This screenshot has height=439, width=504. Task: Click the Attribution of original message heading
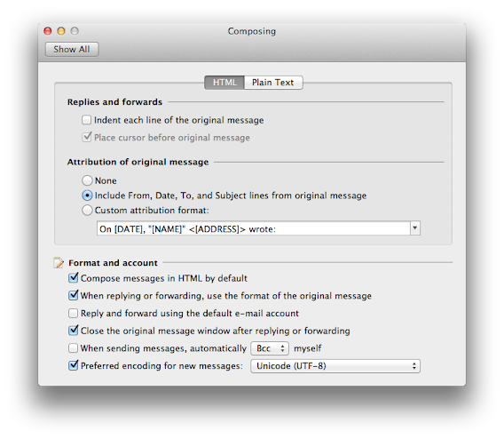pos(138,162)
